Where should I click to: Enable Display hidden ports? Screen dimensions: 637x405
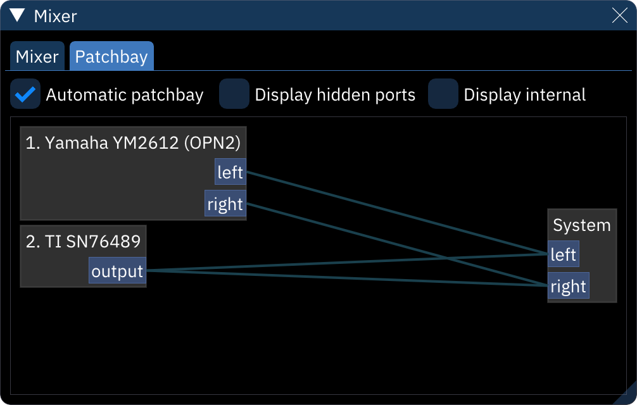235,94
